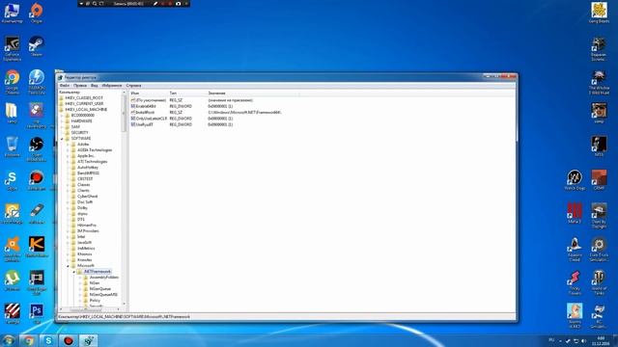Screen dimensions: 618x347
Task: Collapse the Microsoft registry key
Action: tap(68, 266)
